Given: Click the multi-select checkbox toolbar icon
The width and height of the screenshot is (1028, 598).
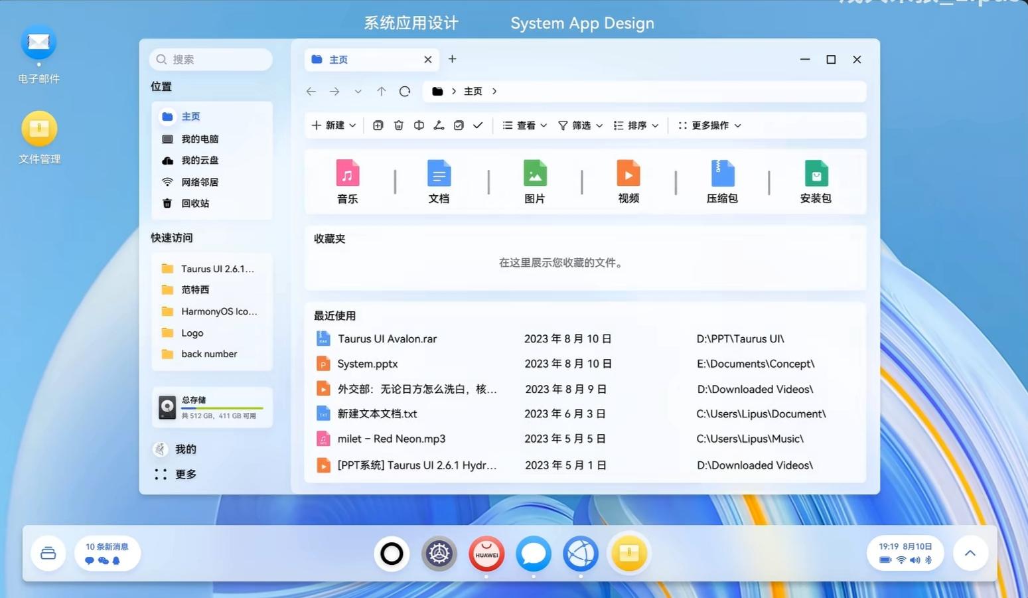Looking at the screenshot, I should [458, 125].
